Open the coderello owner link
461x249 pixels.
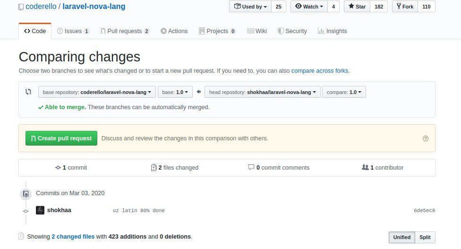coord(41,7)
